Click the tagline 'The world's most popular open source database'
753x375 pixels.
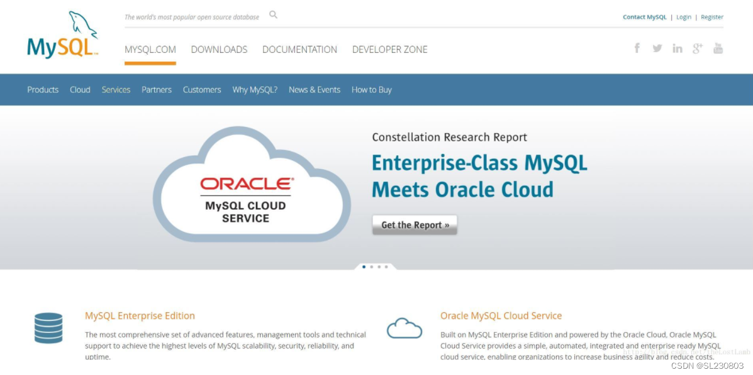[x=192, y=17]
